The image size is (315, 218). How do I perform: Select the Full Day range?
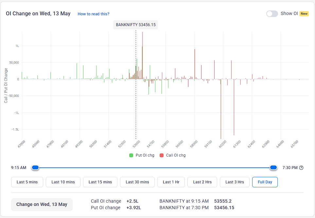pos(265,182)
